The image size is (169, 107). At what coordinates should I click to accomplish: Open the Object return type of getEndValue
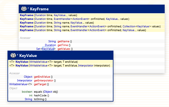[28, 77]
